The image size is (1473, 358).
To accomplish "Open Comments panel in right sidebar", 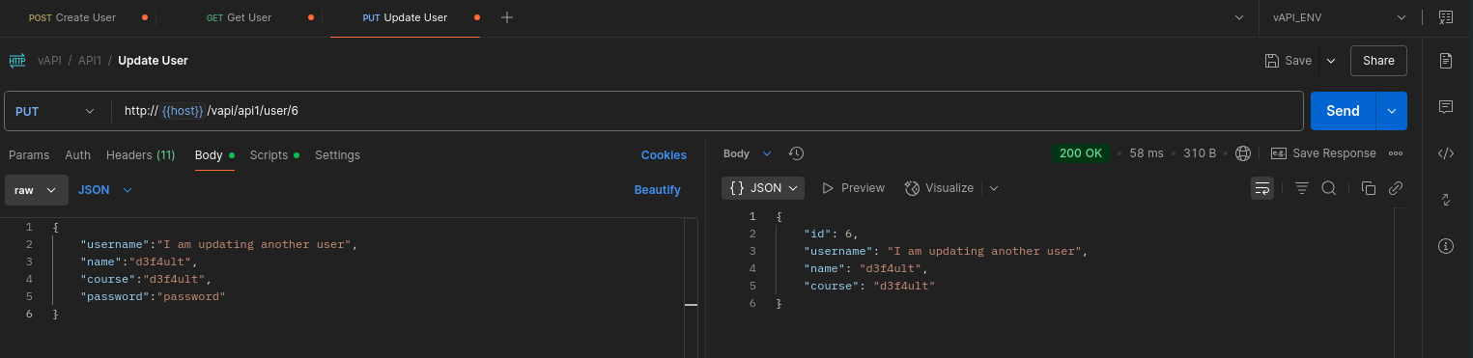I will (1446, 106).
